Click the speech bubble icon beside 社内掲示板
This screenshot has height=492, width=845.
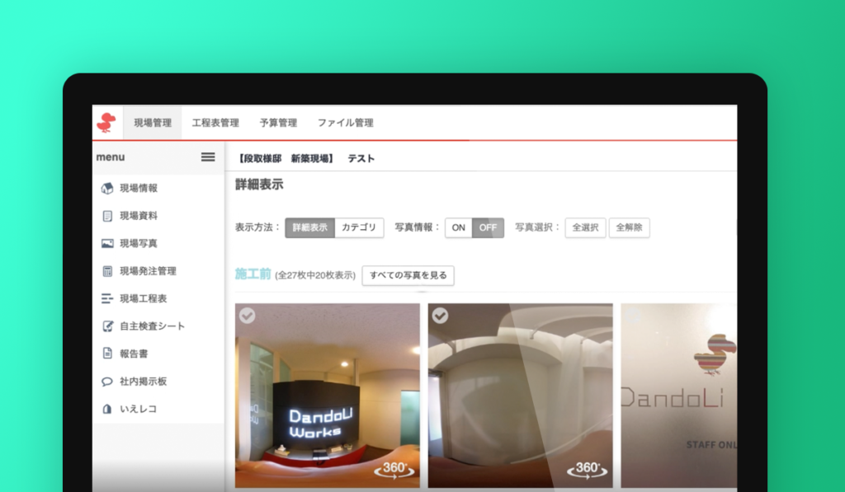pos(107,382)
